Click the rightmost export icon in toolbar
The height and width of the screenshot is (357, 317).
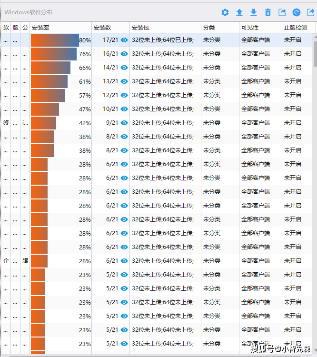click(x=310, y=12)
